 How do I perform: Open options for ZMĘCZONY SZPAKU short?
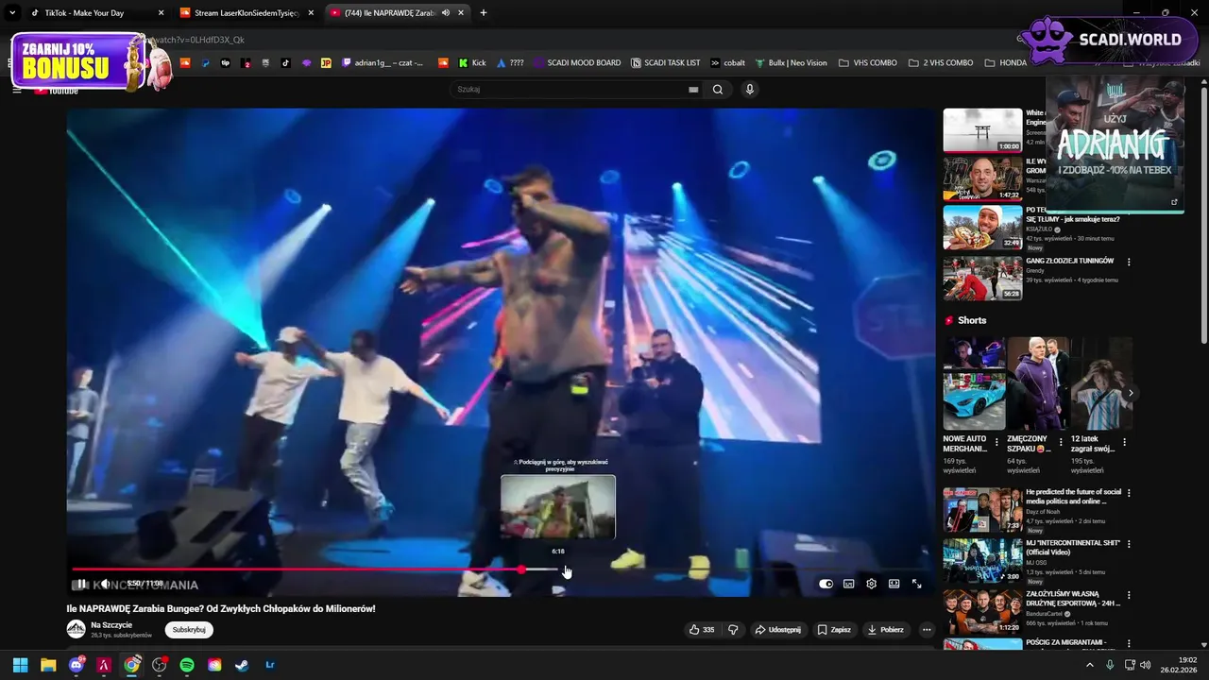coord(1062,442)
